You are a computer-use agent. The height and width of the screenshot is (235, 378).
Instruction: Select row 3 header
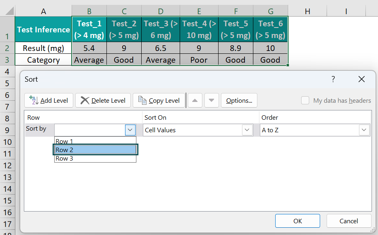pyautogui.click(x=7, y=59)
